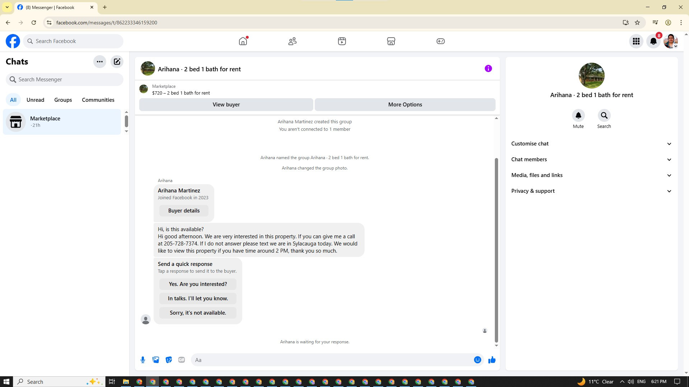Screen dimensions: 689x387
Task: Send a thumbs-up like
Action: tap(492, 360)
